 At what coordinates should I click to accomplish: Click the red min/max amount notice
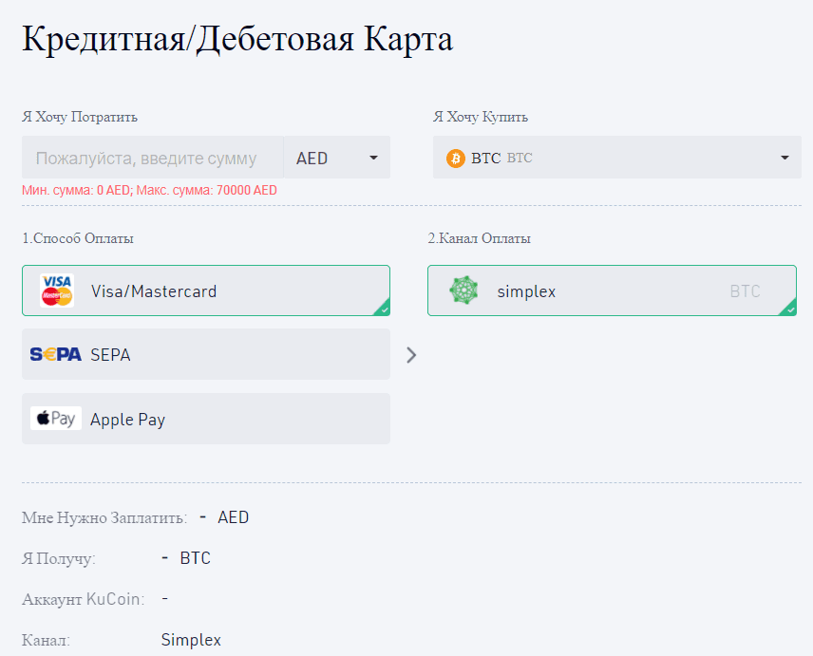149,191
